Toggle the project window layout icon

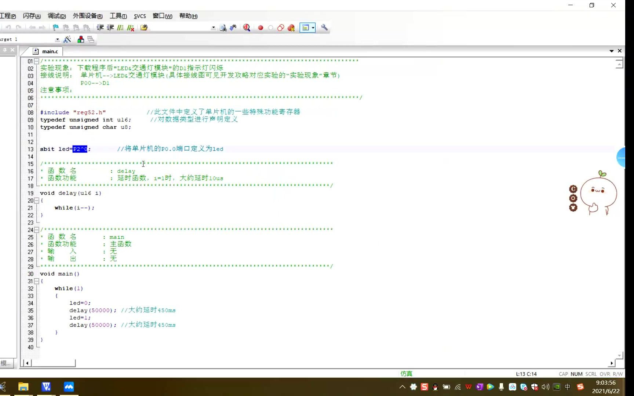coord(305,27)
